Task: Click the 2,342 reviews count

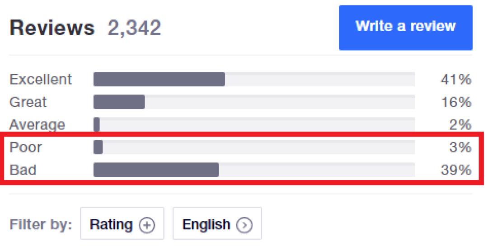Action: coord(134,28)
